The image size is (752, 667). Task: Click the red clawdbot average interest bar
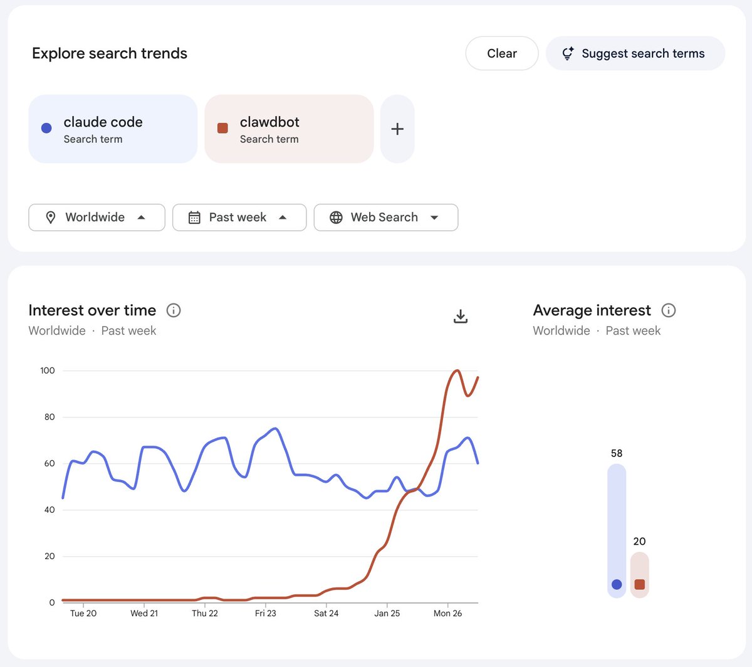coord(639,570)
